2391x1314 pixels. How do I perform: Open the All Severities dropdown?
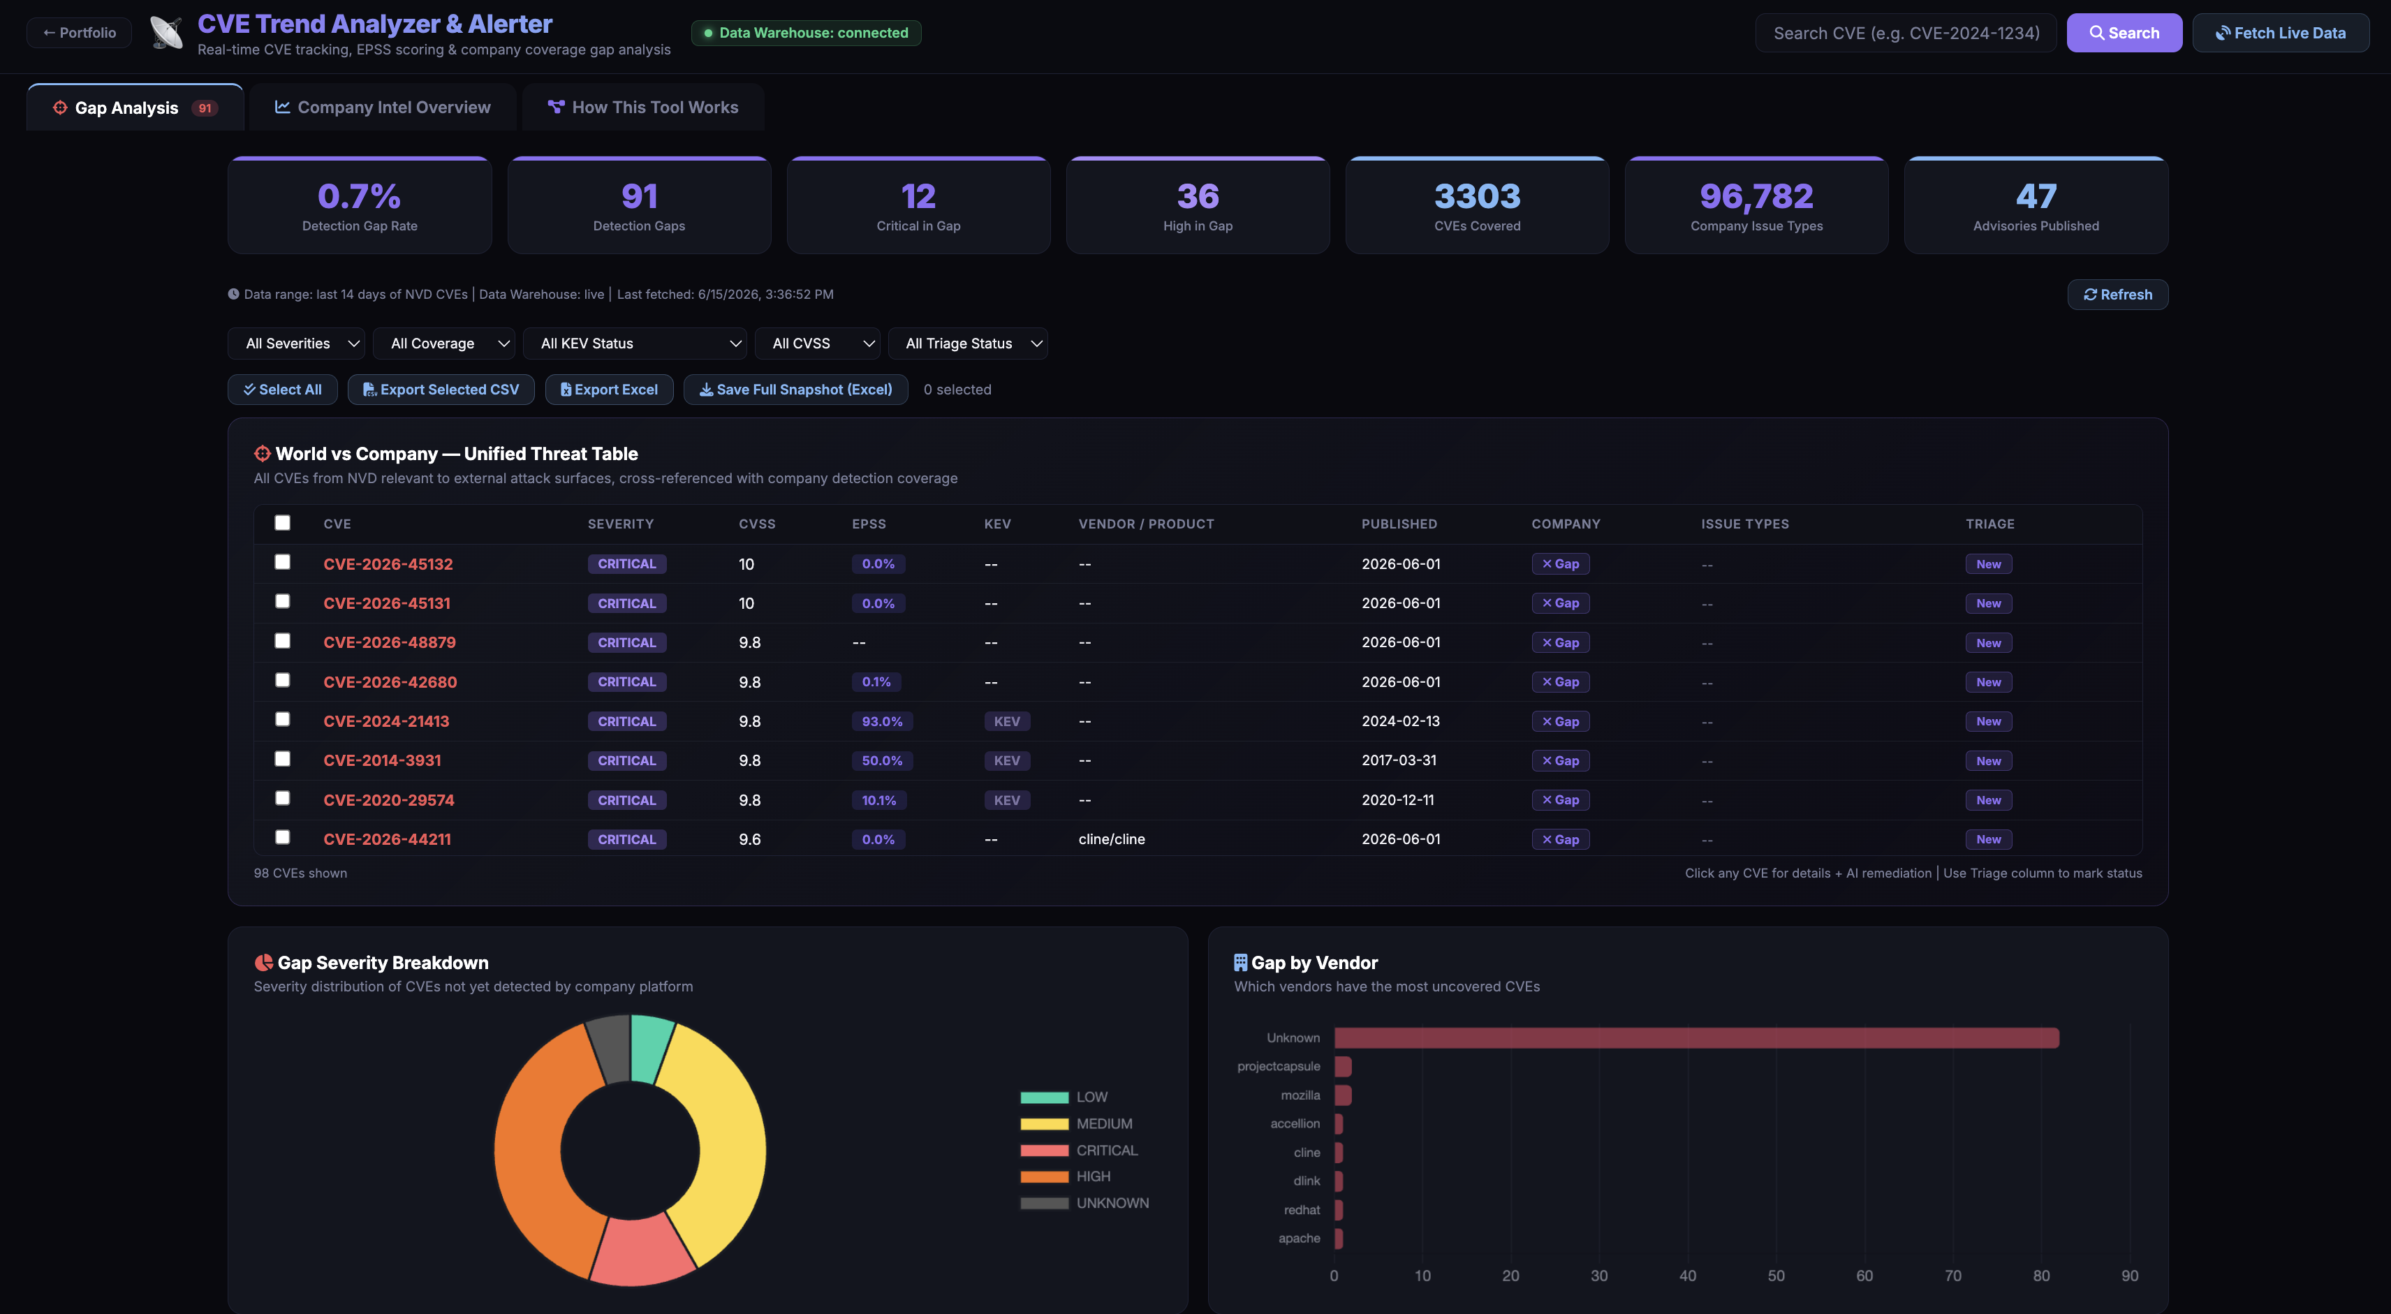(x=296, y=344)
